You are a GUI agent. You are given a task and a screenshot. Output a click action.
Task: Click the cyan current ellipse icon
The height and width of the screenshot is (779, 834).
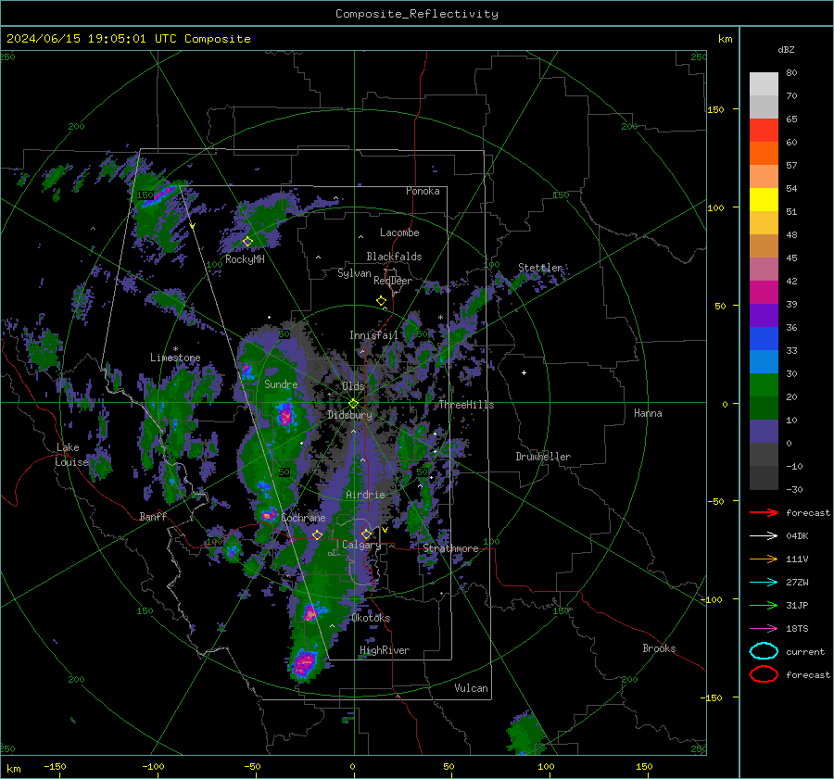point(764,651)
